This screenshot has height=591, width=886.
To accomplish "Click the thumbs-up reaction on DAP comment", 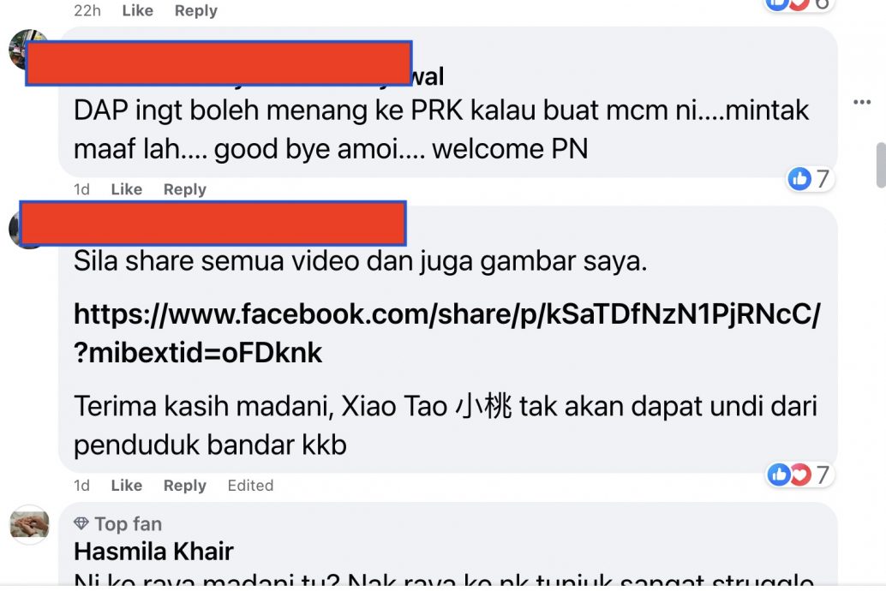I will click(799, 179).
